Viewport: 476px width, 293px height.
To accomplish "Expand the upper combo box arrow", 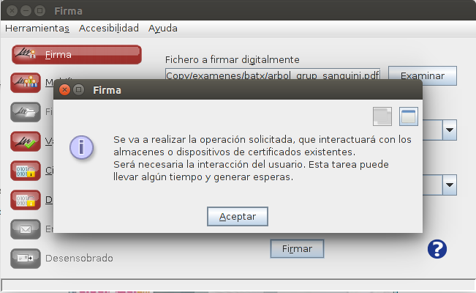I will pyautogui.click(x=450, y=130).
